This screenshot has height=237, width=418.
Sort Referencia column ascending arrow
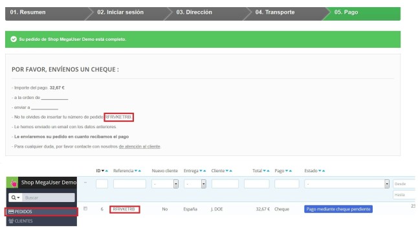[139, 171]
